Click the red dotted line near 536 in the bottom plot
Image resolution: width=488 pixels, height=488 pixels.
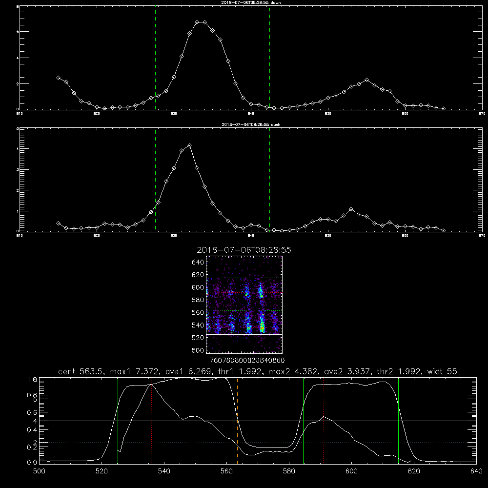pos(152,421)
